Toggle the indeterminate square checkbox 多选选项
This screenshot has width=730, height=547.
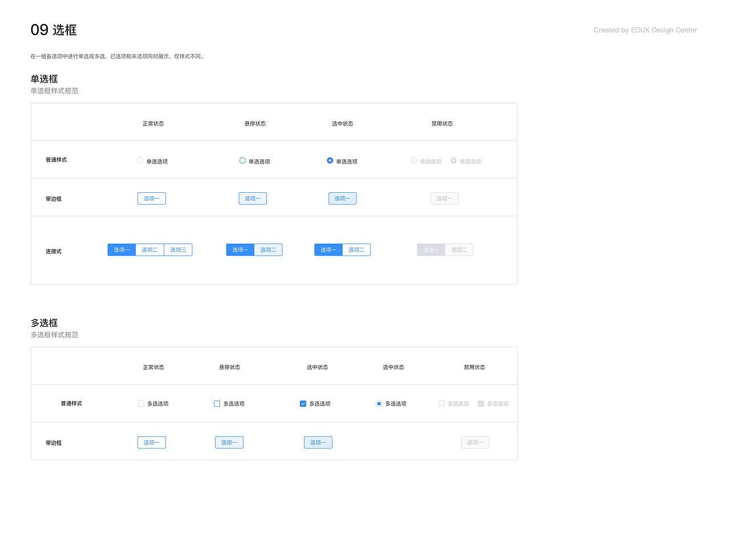pos(379,404)
